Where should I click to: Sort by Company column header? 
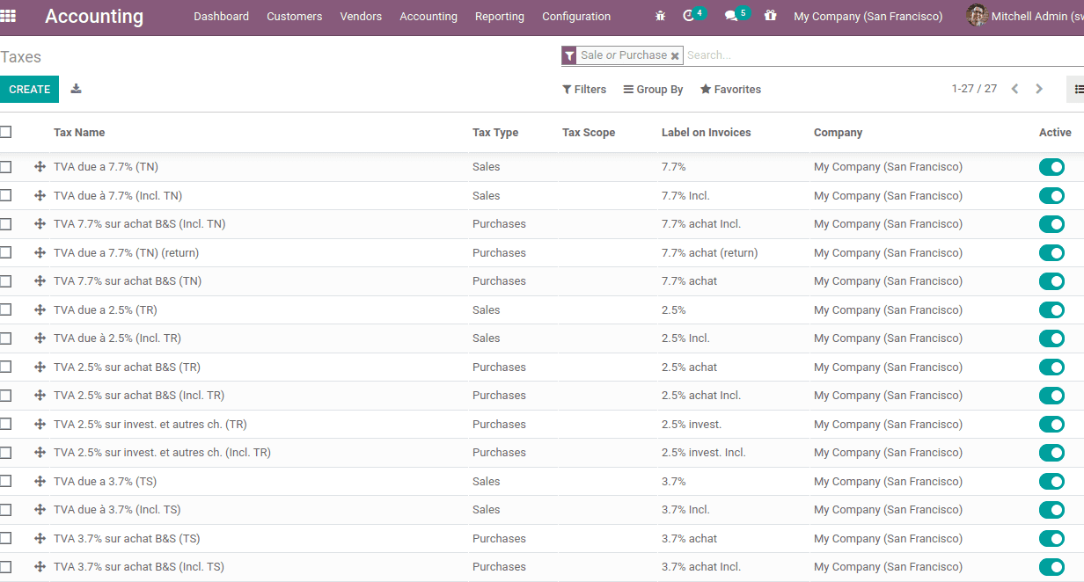838,133
